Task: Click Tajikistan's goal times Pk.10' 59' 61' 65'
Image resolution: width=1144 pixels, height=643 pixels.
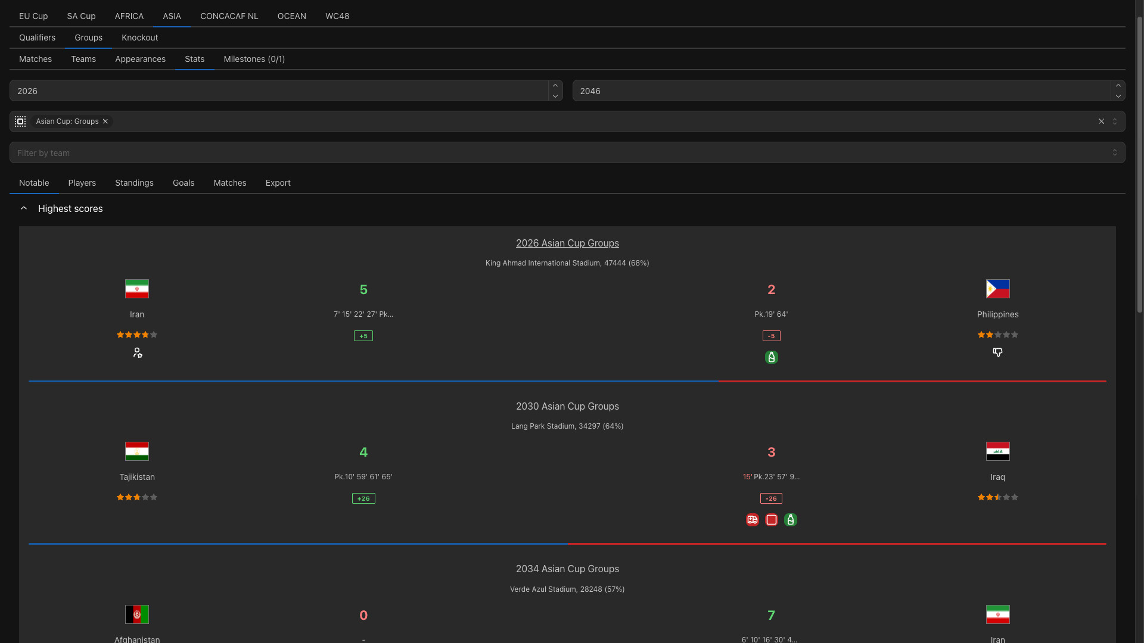Action: click(x=363, y=476)
